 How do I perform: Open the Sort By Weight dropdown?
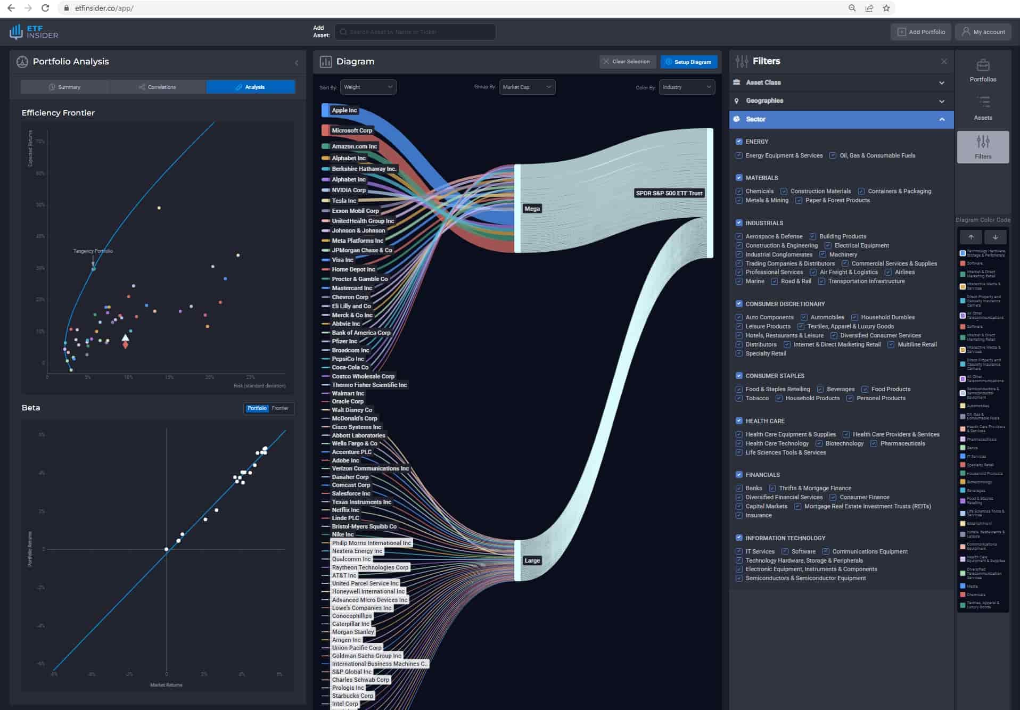click(x=368, y=87)
